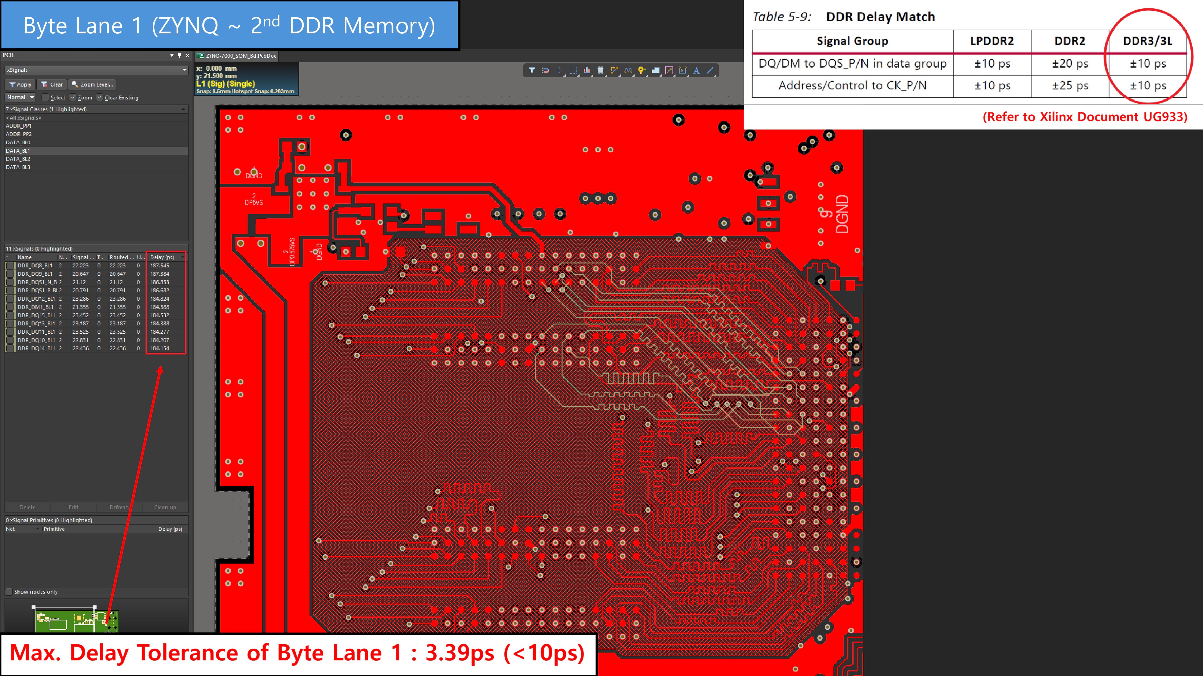Viewport: 1203px width, 676px height.
Task: Select the DDR_DQ13_BL1 xSignal row
Action: coord(96,323)
